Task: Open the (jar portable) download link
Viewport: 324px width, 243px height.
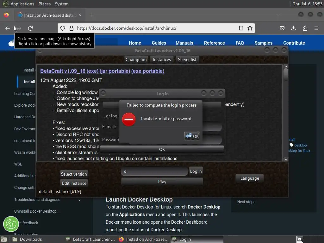Action: point(115,71)
